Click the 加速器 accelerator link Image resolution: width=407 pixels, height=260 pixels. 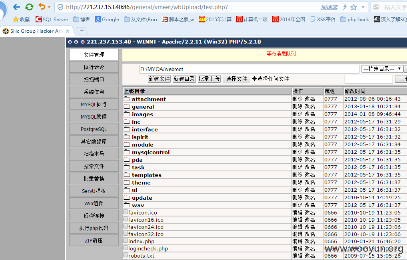click(x=329, y=7)
